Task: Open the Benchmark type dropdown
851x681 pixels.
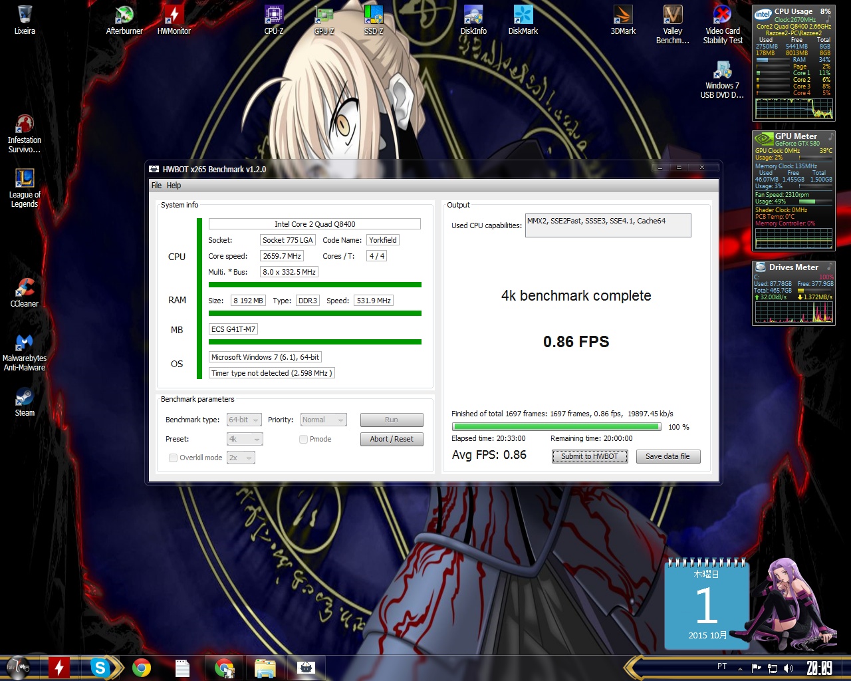Action: [244, 420]
